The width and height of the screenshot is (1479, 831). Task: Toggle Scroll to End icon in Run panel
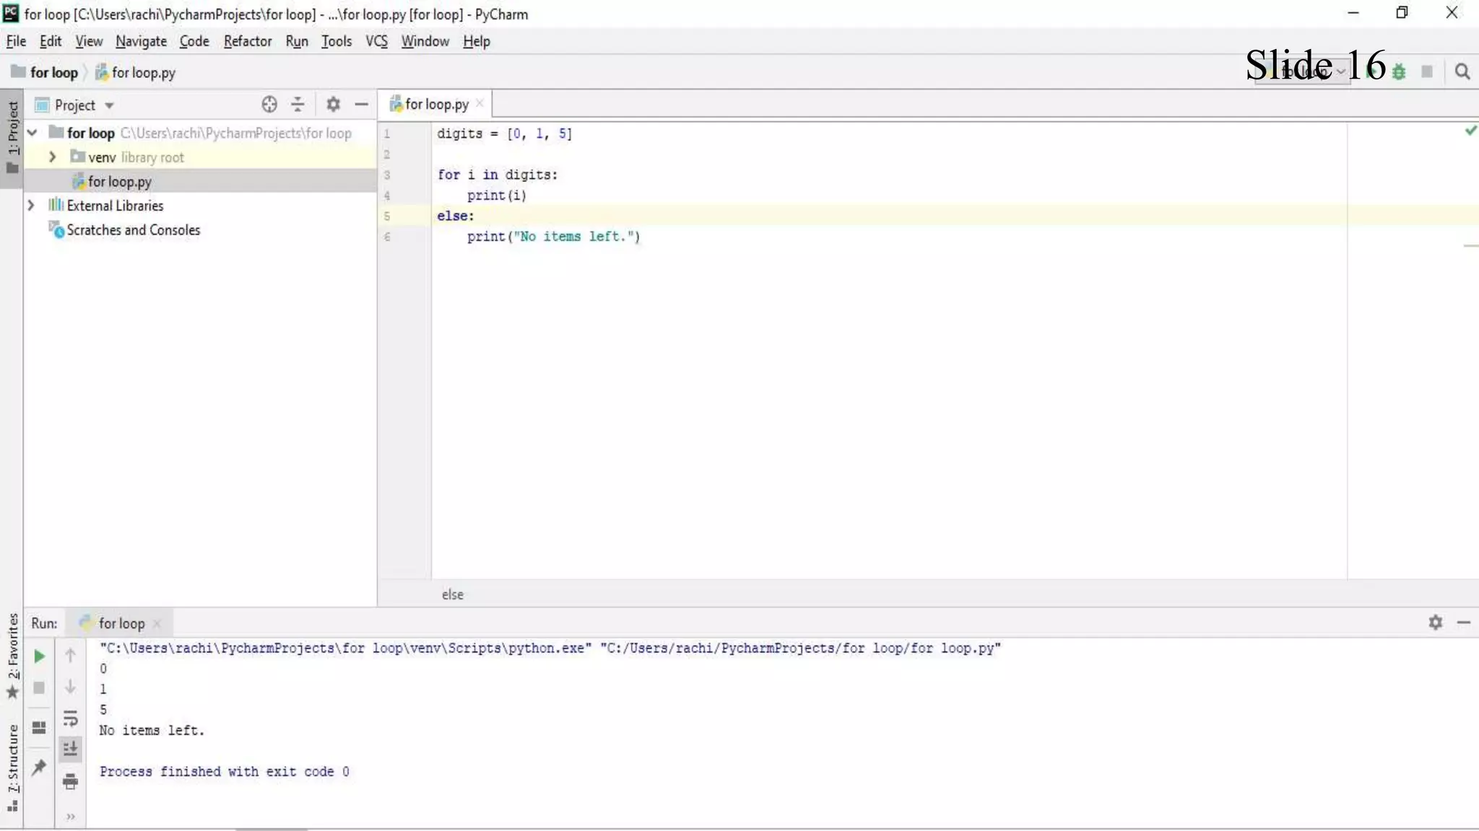70,749
